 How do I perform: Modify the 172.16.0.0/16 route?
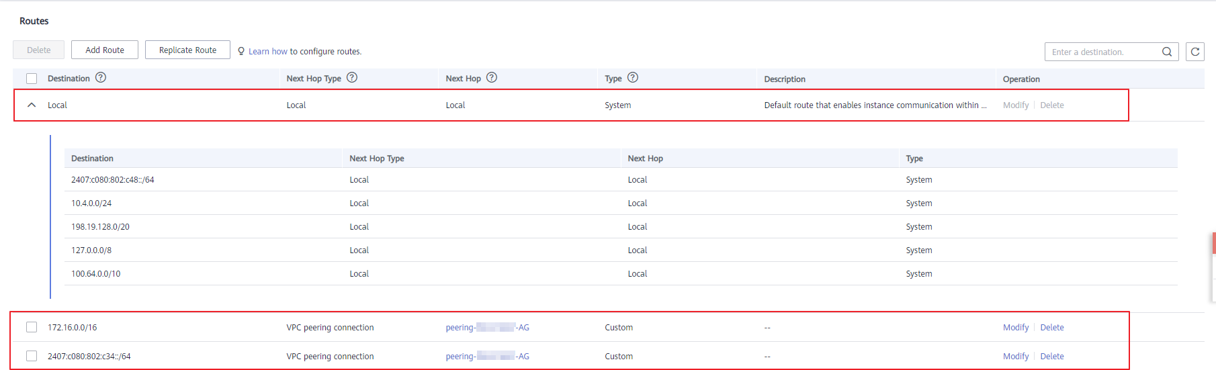(1015, 327)
